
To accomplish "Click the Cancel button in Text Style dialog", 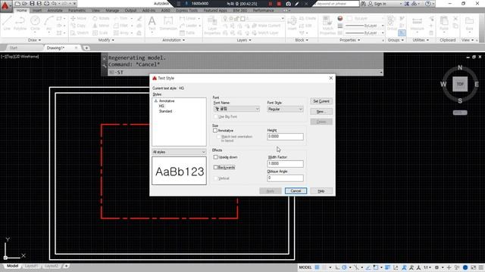I will 296,191.
